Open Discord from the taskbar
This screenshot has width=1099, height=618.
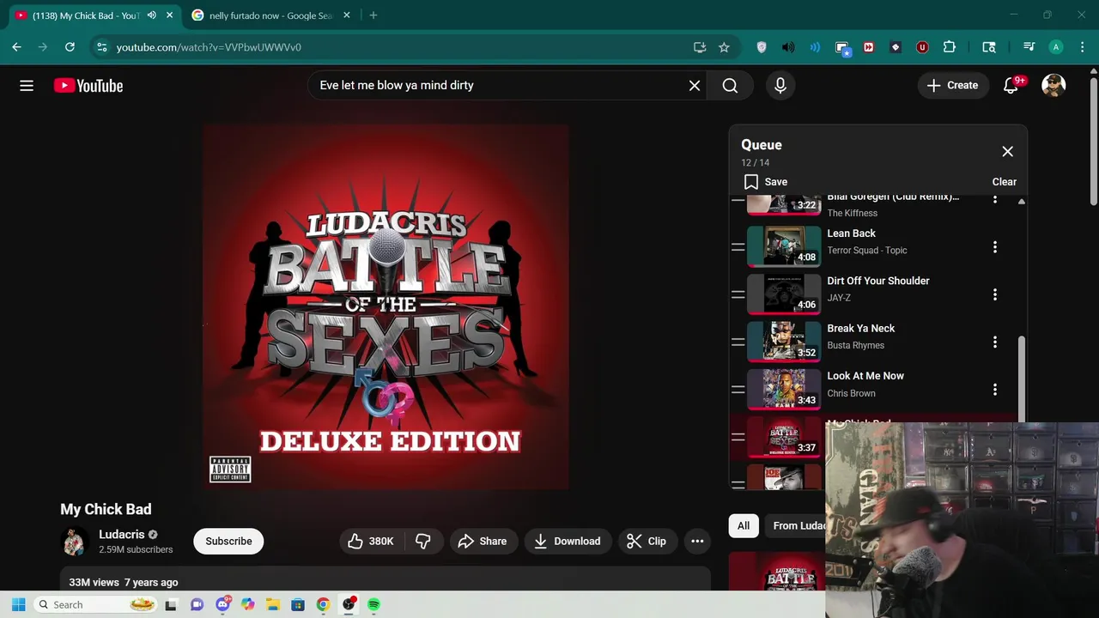(x=222, y=604)
